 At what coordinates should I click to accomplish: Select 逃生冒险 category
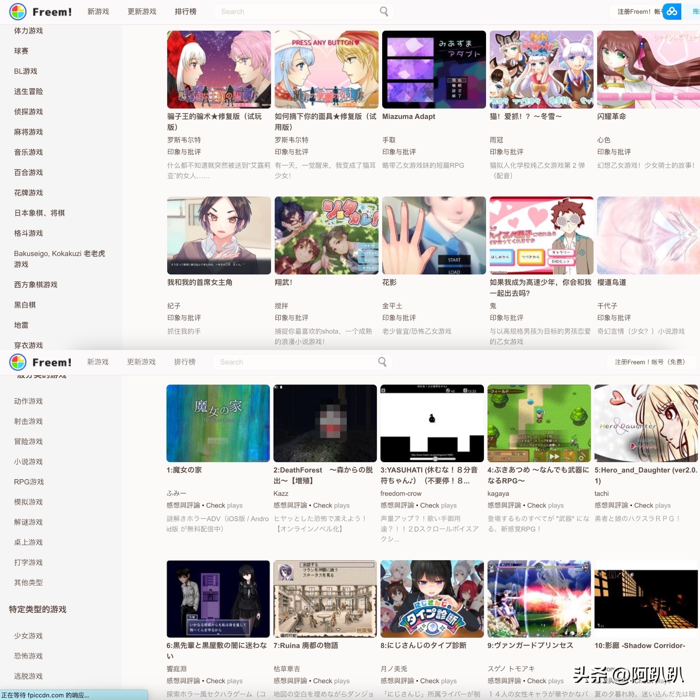[x=28, y=91]
